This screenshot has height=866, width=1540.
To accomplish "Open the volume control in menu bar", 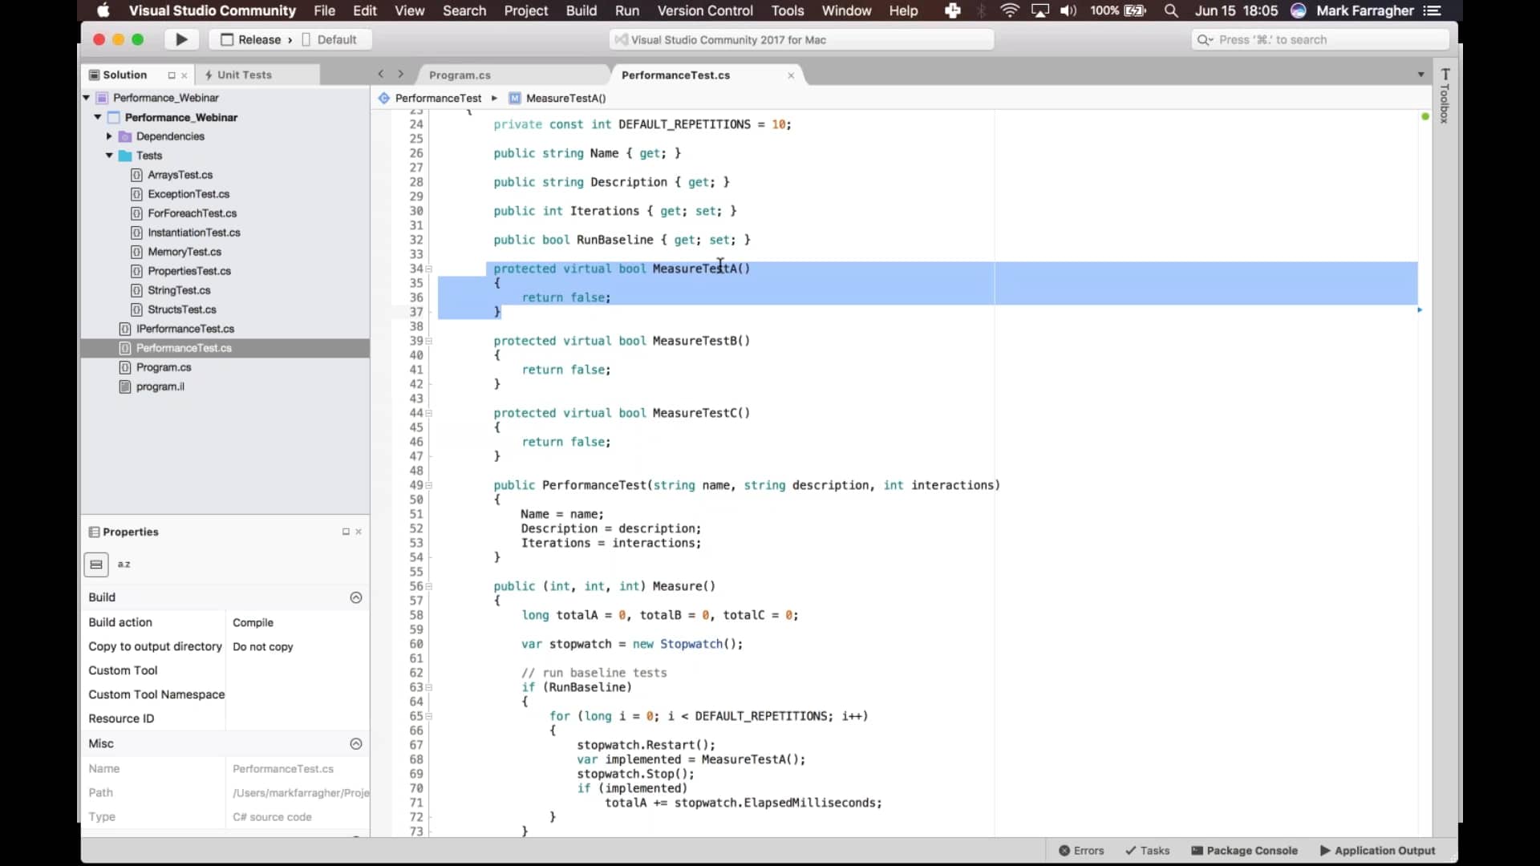I will tap(1068, 10).
